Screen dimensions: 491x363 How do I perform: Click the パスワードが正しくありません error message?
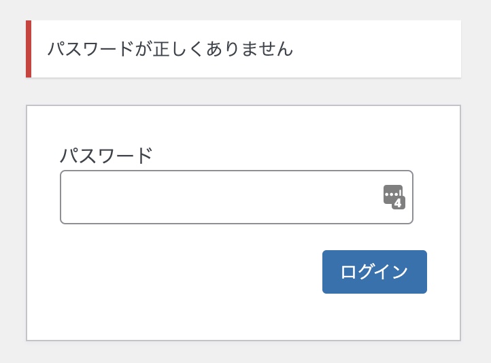tap(170, 49)
